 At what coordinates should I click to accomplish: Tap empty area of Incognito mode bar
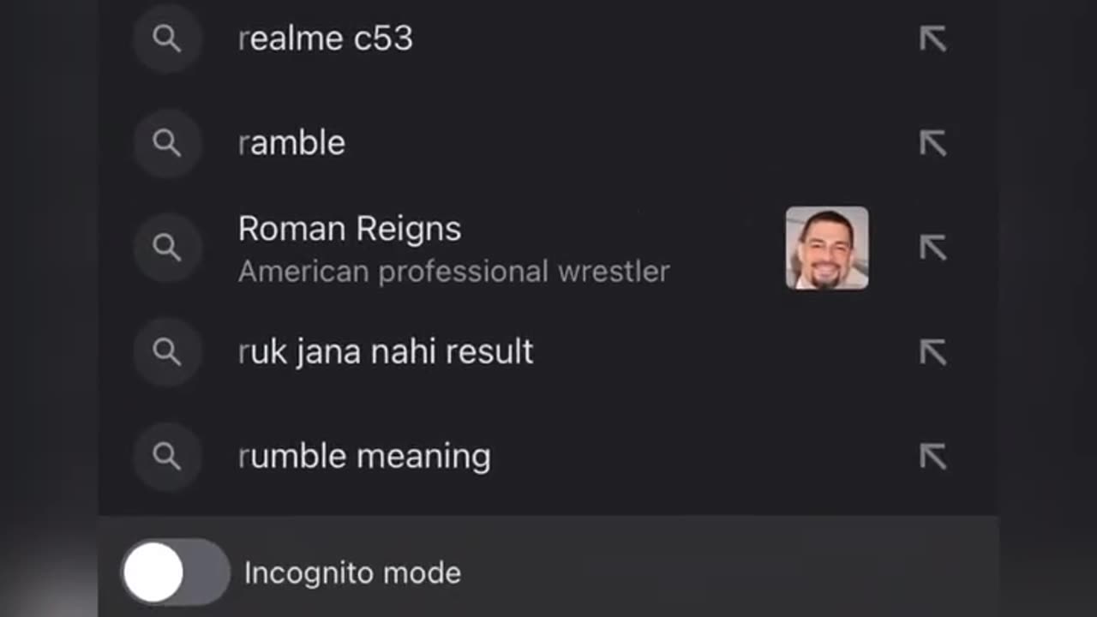pyautogui.click(x=728, y=572)
